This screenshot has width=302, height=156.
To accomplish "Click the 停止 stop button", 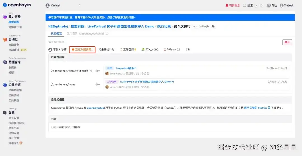I will (287, 42).
